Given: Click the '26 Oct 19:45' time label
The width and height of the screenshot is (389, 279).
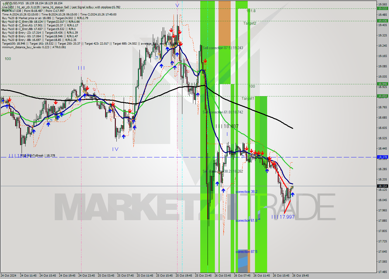Looking at the screenshot, I should click(301, 276).
